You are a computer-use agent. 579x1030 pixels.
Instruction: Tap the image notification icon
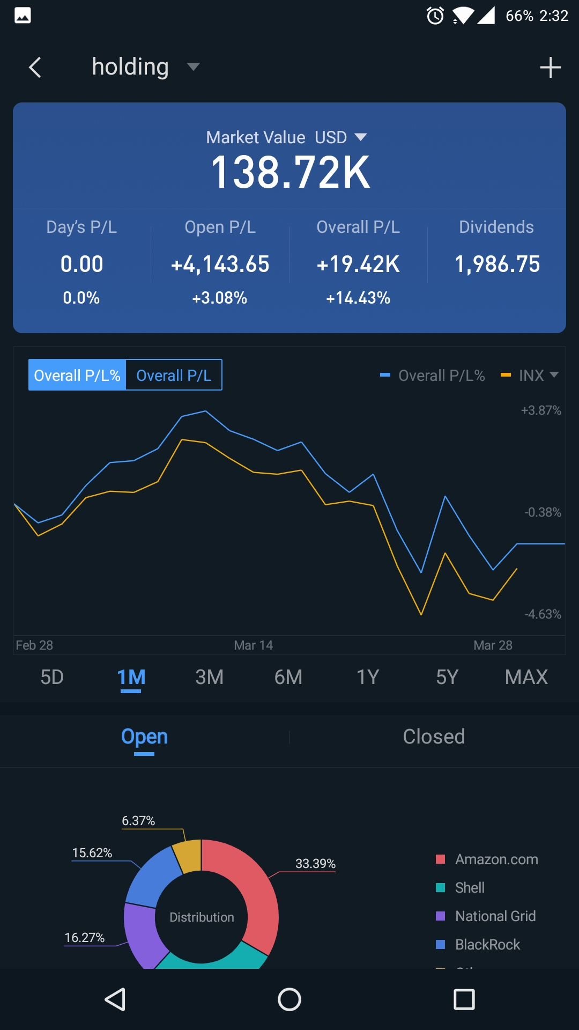(23, 16)
